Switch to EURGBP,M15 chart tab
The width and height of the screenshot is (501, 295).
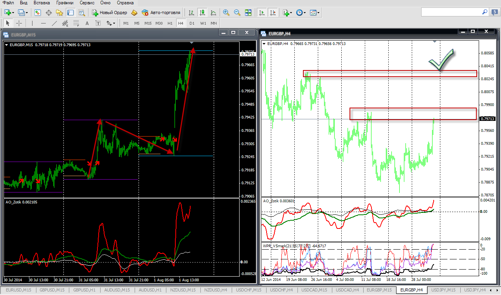378,290
